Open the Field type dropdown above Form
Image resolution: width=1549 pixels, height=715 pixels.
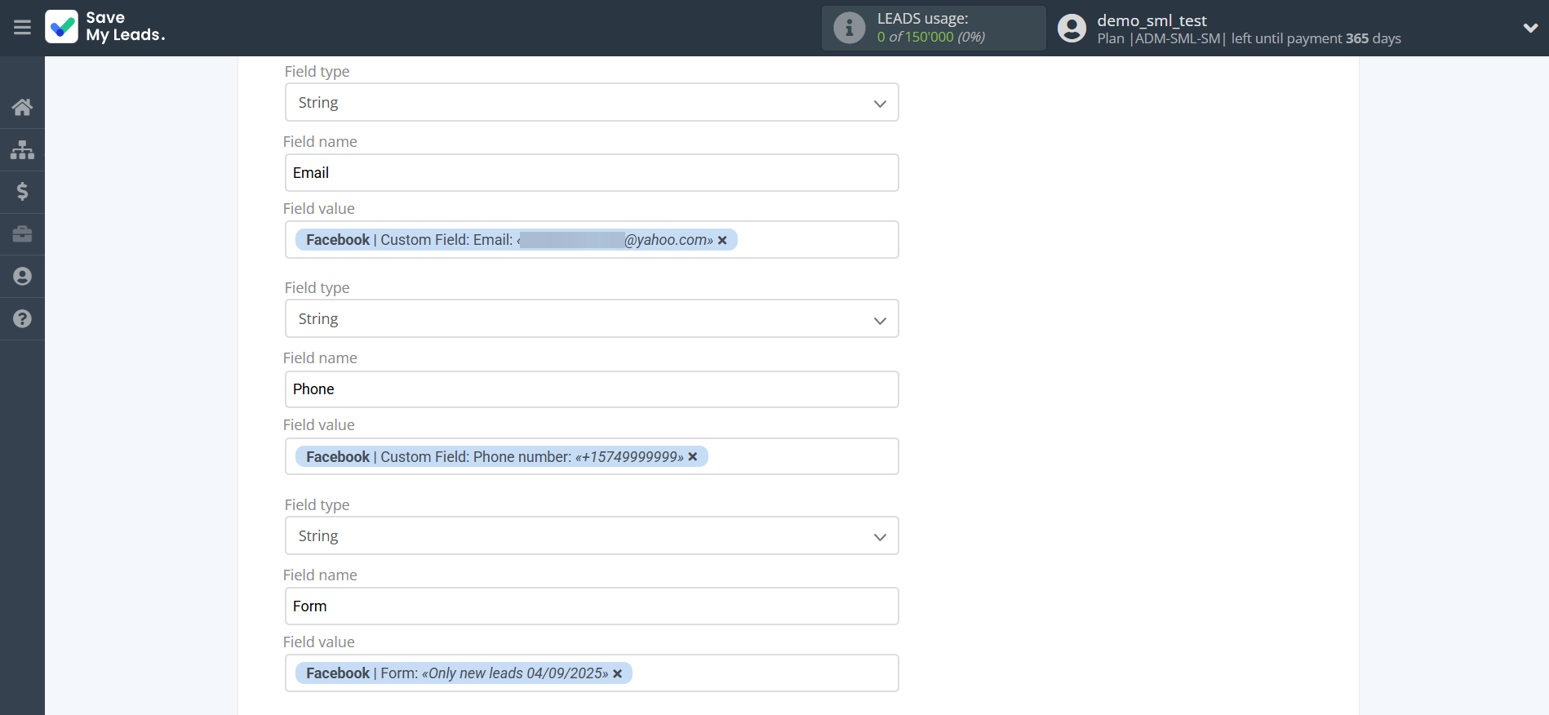coord(591,536)
